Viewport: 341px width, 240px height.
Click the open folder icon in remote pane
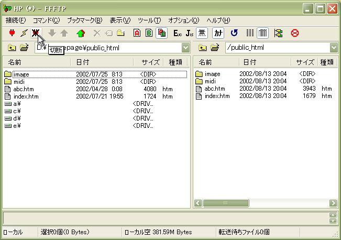pyautogui.click(x=215, y=48)
